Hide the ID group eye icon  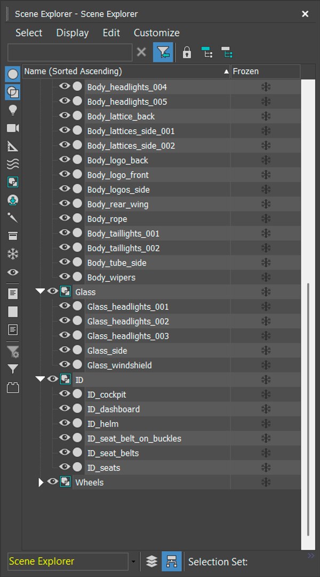coord(53,379)
